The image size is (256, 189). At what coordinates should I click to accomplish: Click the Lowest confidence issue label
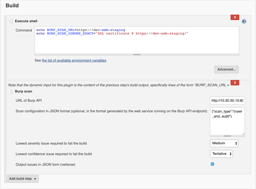pyautogui.click(x=54, y=154)
